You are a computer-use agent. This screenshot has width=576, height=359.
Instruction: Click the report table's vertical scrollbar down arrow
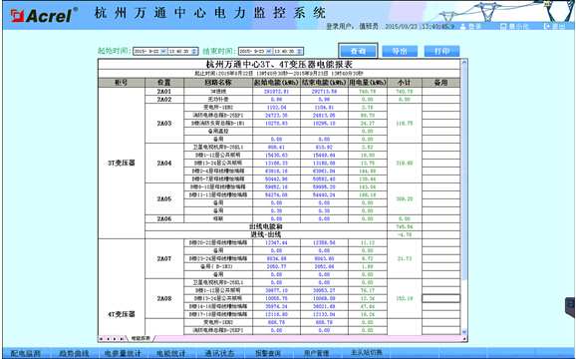point(464,331)
